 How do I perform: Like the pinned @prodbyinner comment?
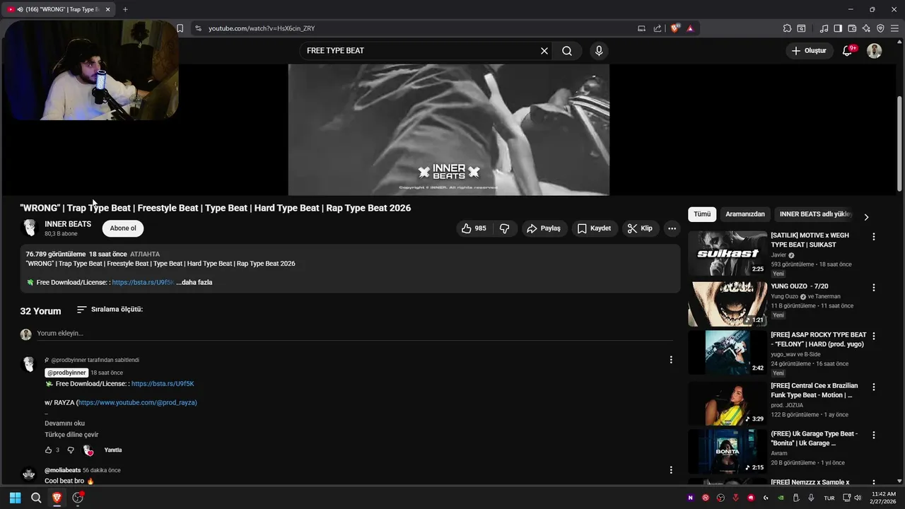click(48, 450)
